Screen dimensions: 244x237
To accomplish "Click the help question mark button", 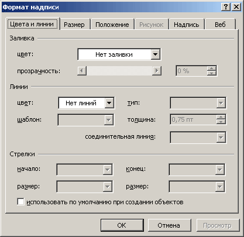I will pos(226,7).
